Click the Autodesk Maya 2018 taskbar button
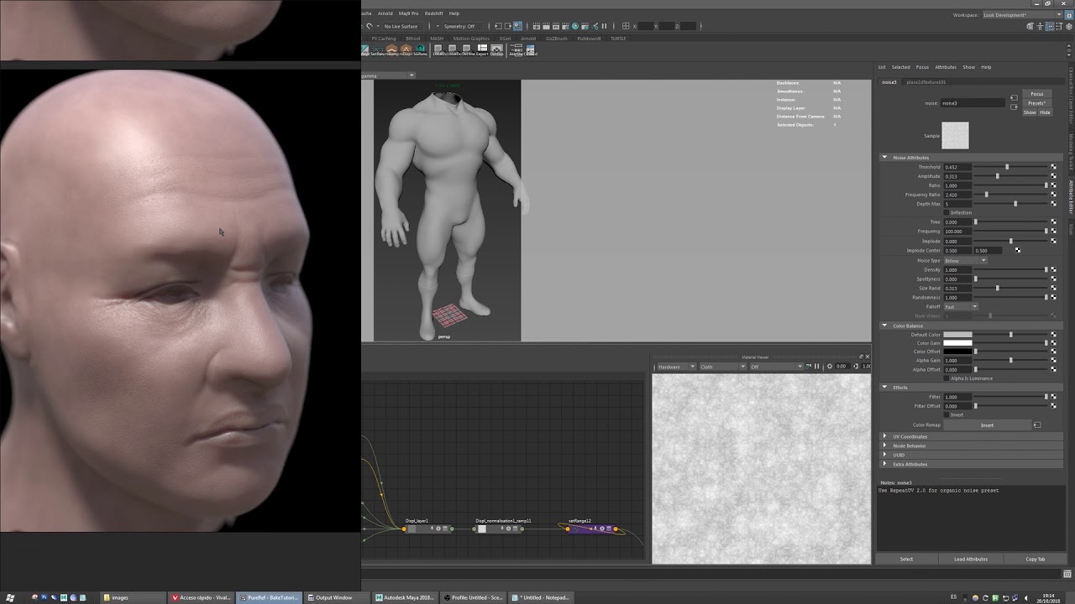The height and width of the screenshot is (604, 1075). click(x=406, y=597)
